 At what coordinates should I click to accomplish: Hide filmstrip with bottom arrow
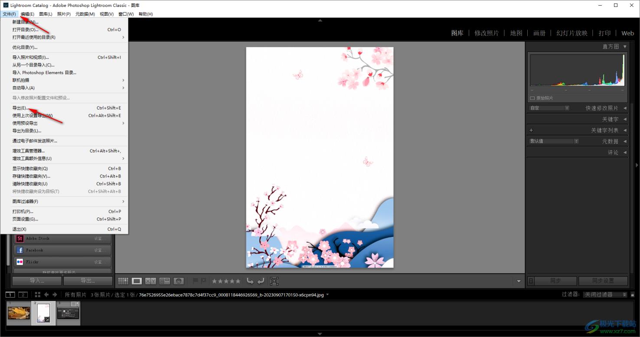pos(320,334)
